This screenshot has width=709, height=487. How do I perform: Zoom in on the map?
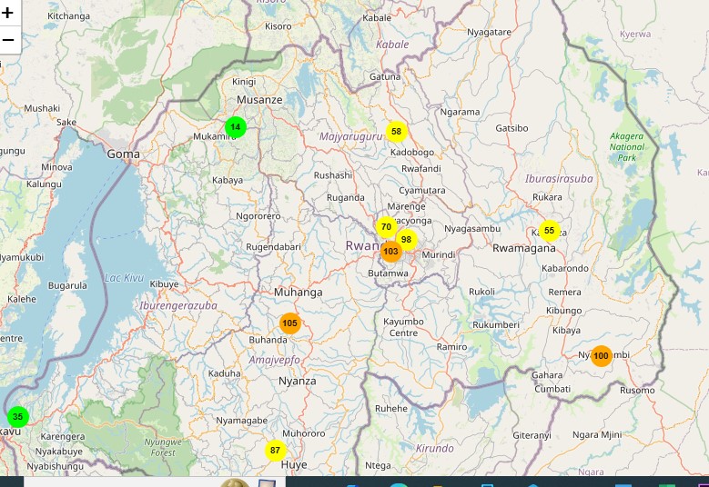[8, 14]
